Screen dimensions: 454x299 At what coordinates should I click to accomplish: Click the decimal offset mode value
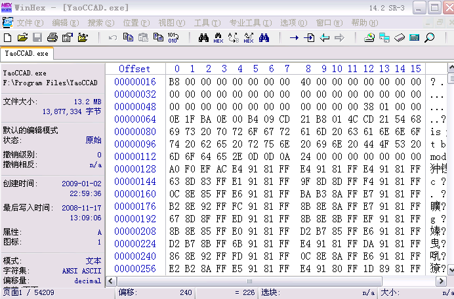click(x=88, y=281)
